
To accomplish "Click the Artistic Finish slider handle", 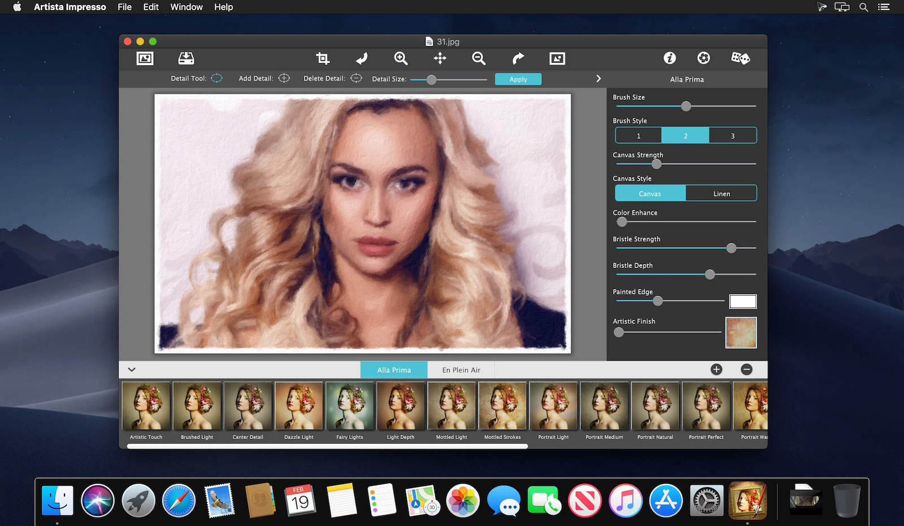I will point(619,332).
